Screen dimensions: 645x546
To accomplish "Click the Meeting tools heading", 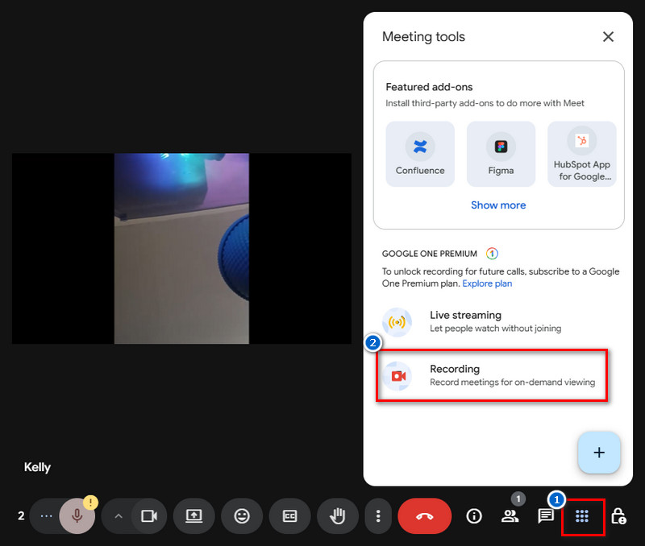I will pyautogui.click(x=423, y=36).
